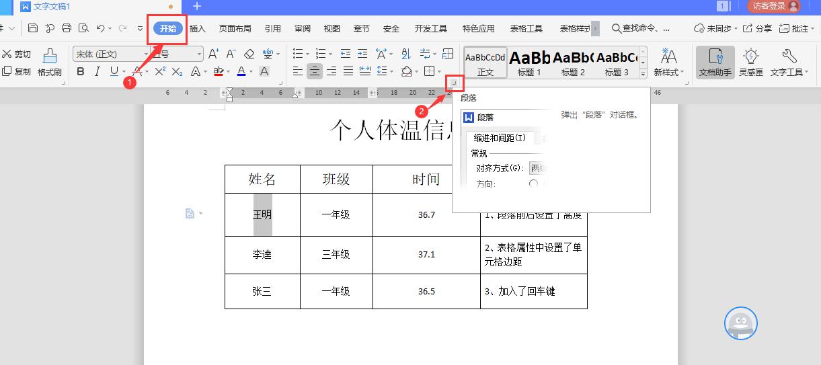Open font dialog launcher

[282, 83]
